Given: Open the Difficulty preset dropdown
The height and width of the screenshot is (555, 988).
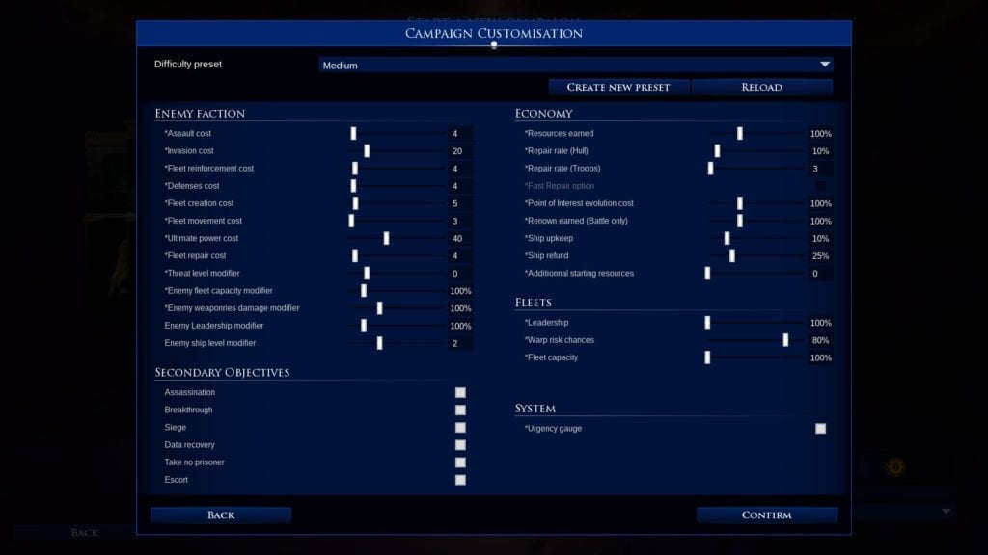Looking at the screenshot, I should coord(576,65).
